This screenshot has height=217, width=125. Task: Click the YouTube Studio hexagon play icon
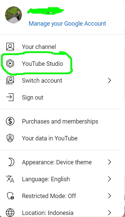pos(10,63)
